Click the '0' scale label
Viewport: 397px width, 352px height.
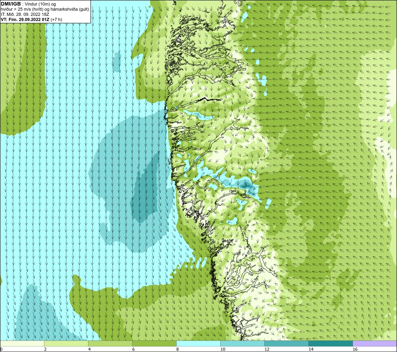(x=1, y=349)
